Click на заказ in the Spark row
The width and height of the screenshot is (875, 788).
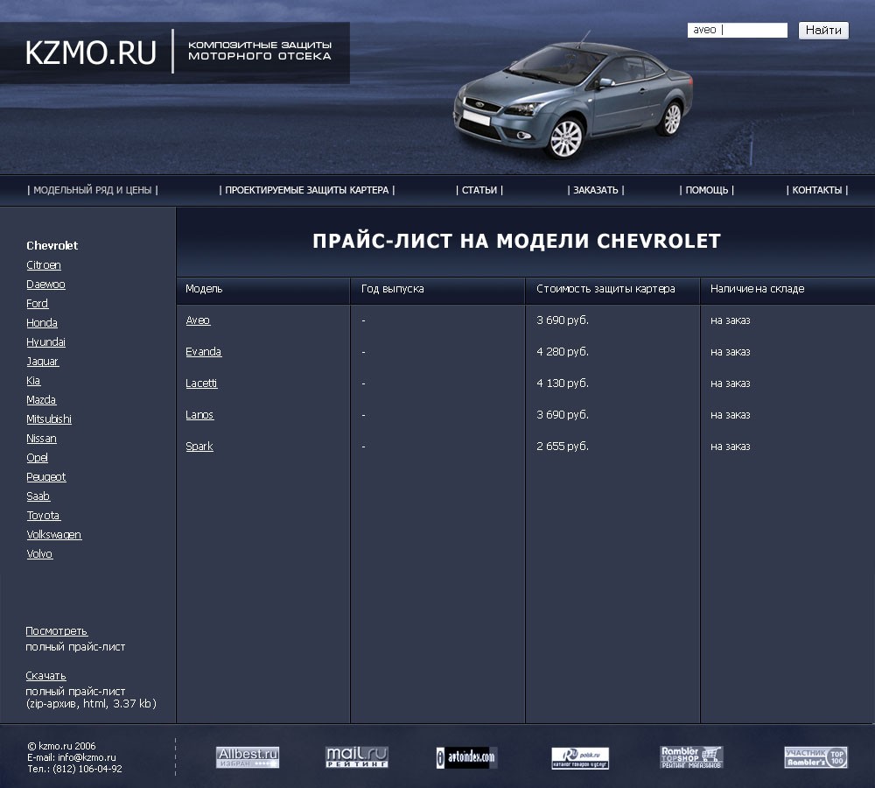(730, 447)
